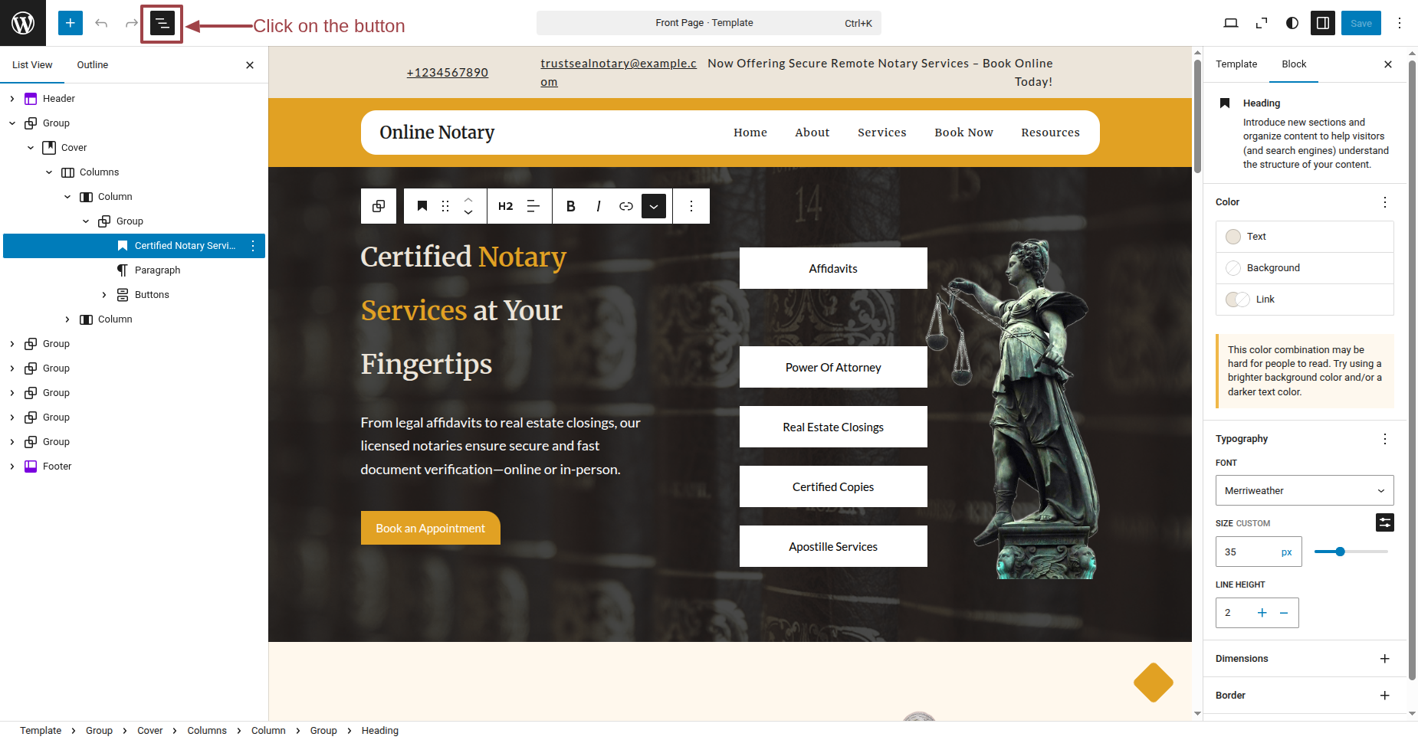Click the Book an Appointment button
The width and height of the screenshot is (1418, 740).
[x=430, y=529]
